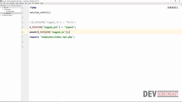Click gutter at line number 9
The height and width of the screenshot is (102, 182).
pyautogui.click(x=23, y=47)
